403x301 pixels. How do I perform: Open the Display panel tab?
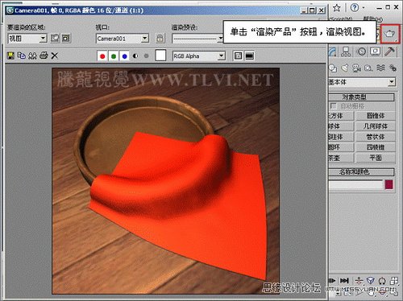tap(376, 52)
